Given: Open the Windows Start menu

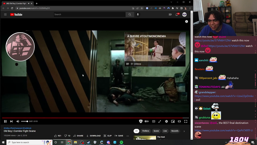Looking at the screenshot, I should point(3,142).
